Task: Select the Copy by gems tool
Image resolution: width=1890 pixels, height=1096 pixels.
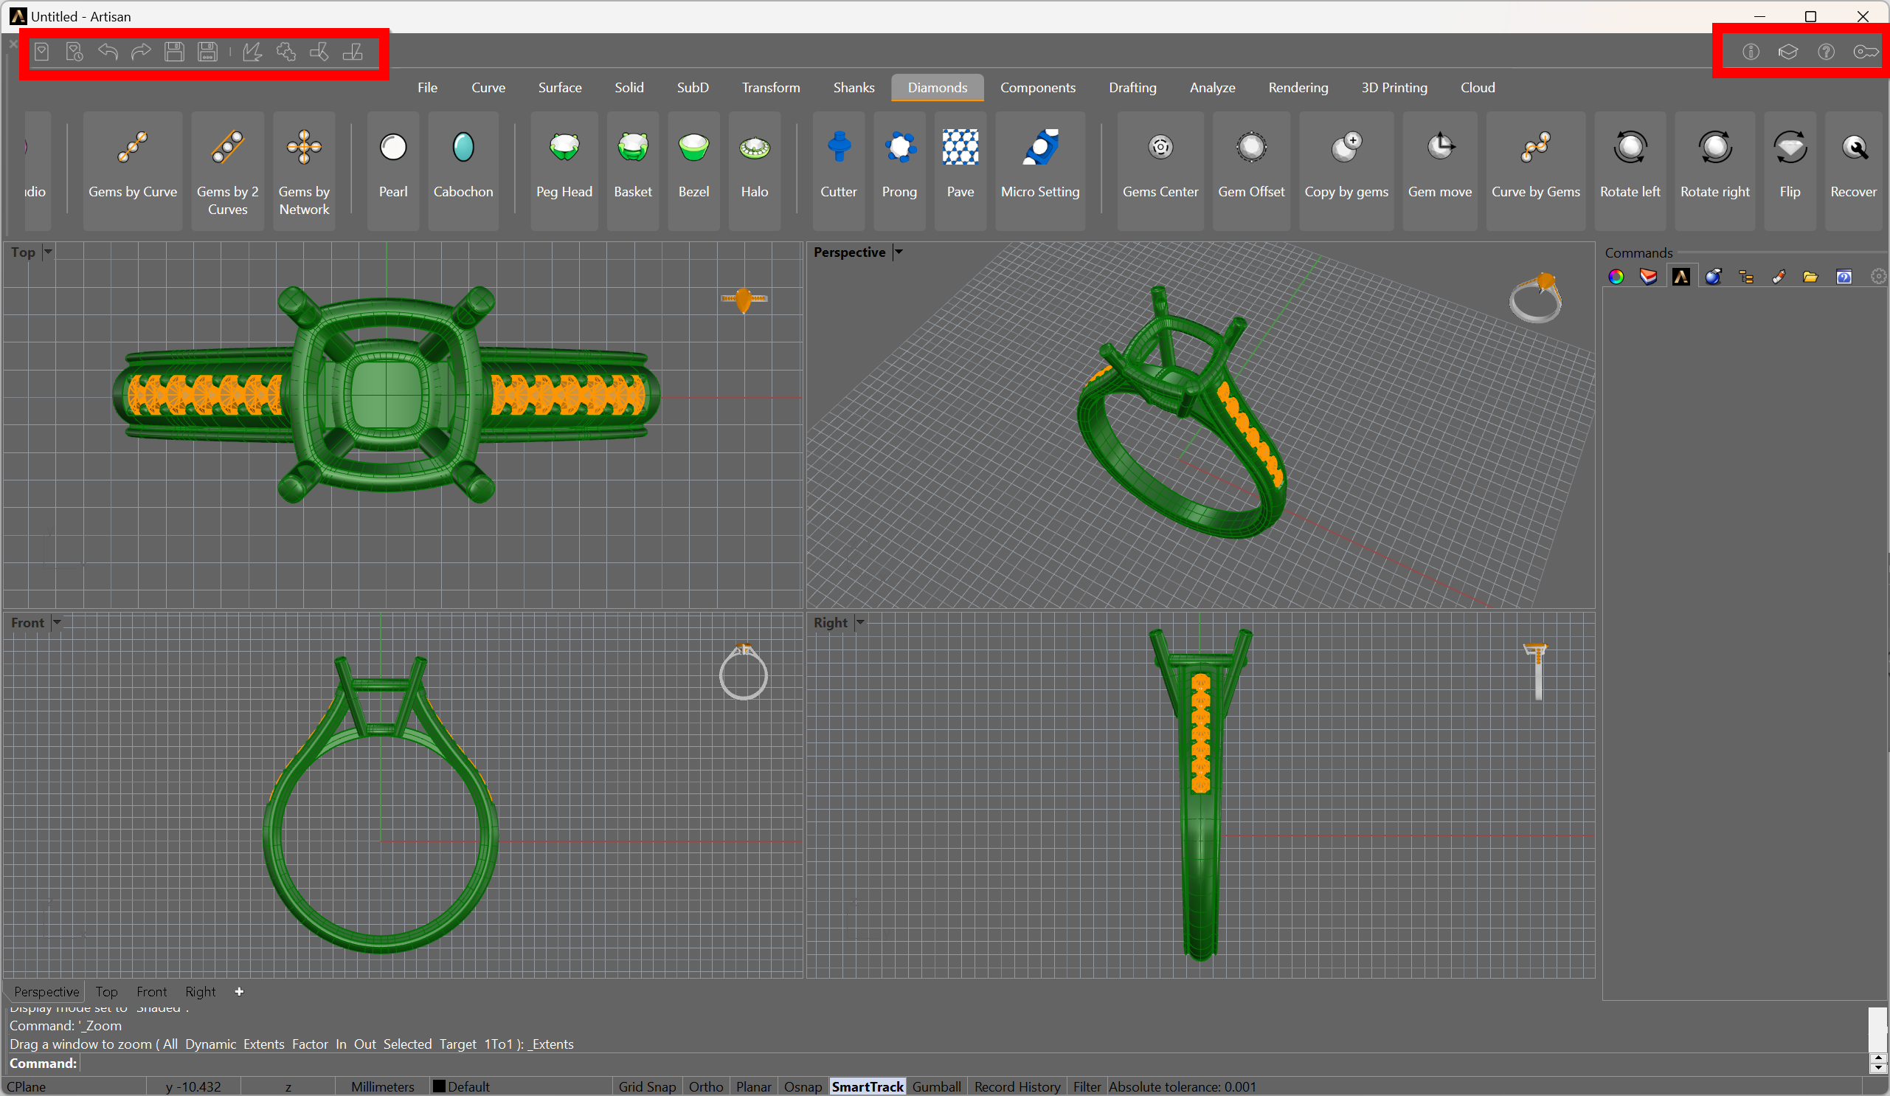Action: [x=1346, y=170]
